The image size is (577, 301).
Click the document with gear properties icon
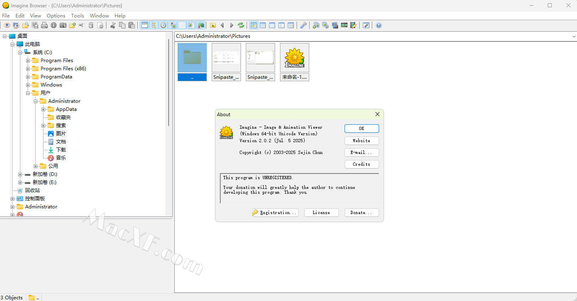tap(100, 25)
